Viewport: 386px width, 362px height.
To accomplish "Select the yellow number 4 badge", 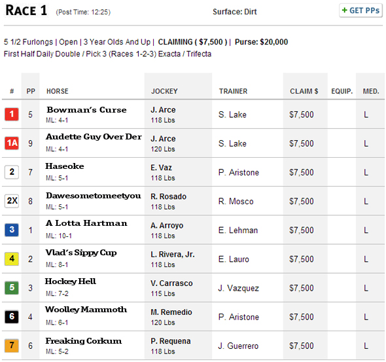I will click(x=12, y=259).
